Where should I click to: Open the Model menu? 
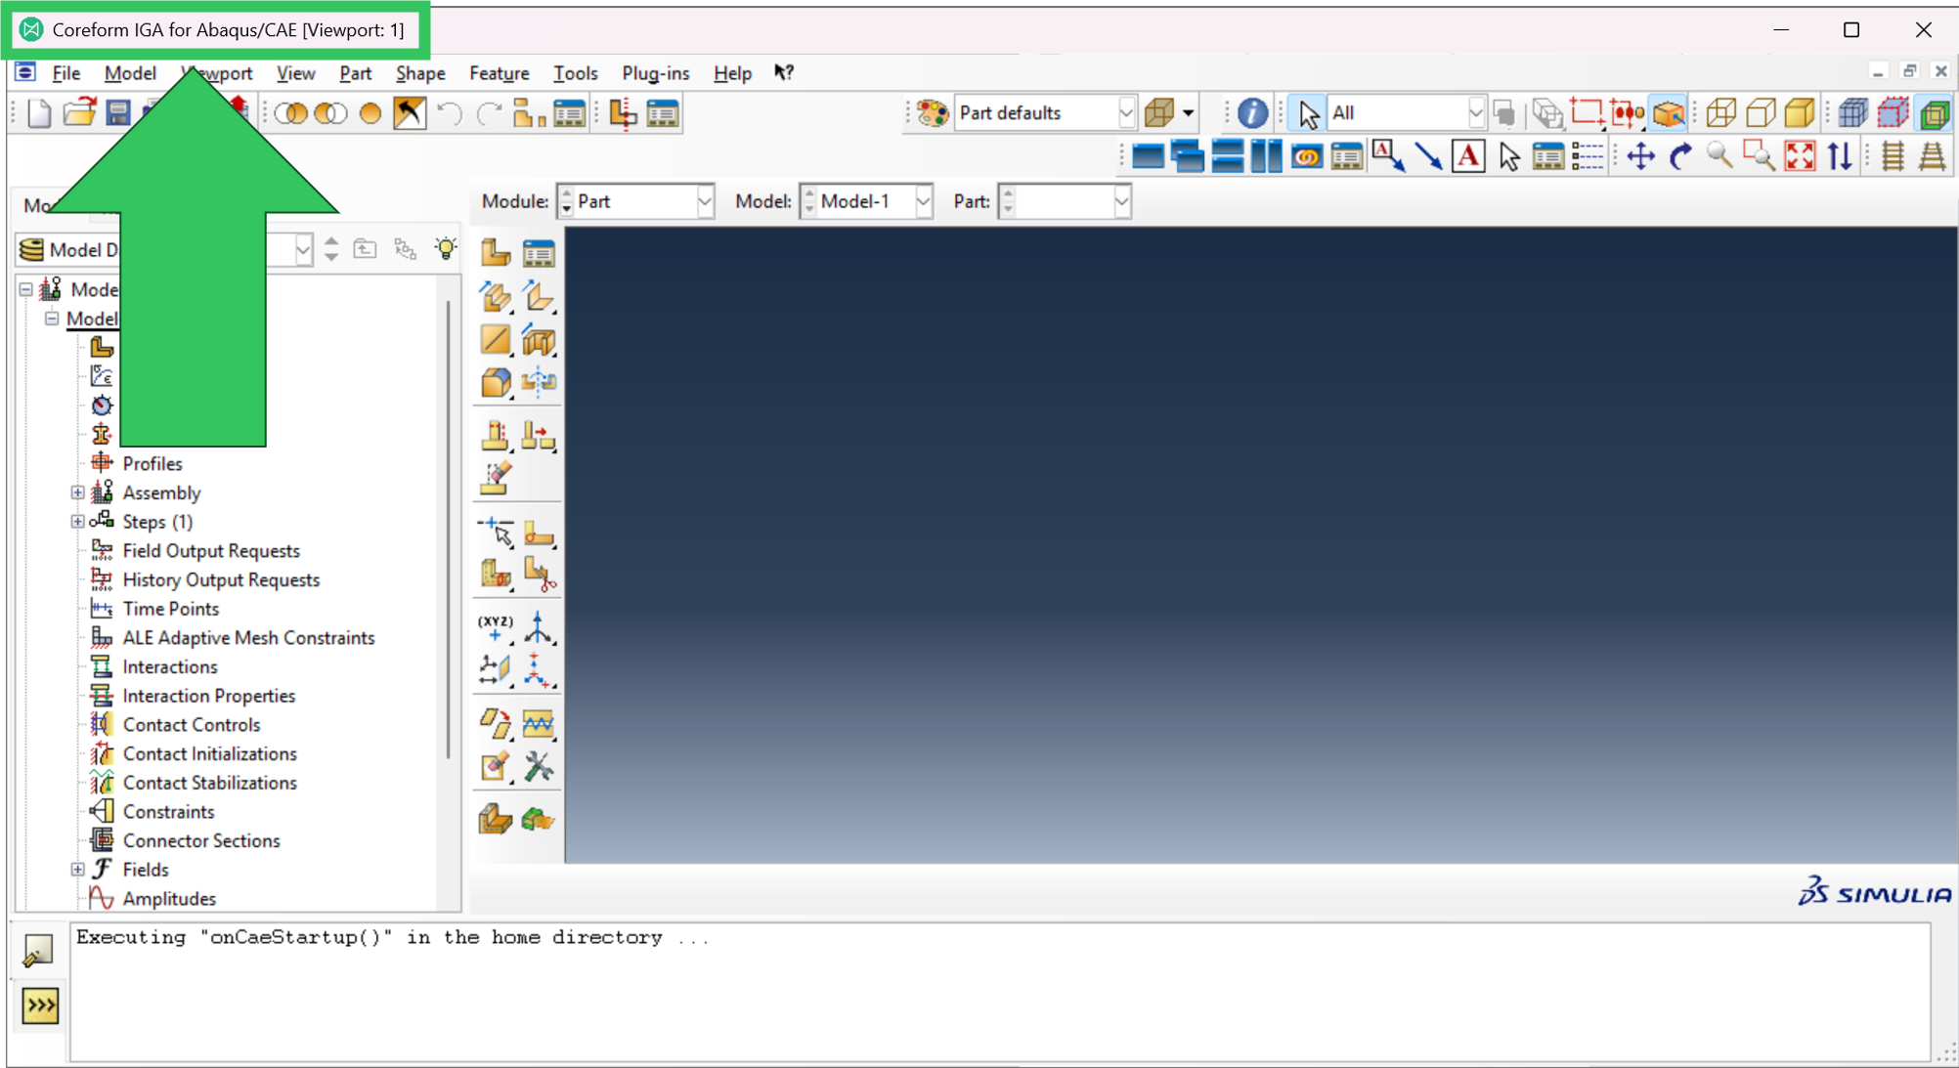pos(130,73)
